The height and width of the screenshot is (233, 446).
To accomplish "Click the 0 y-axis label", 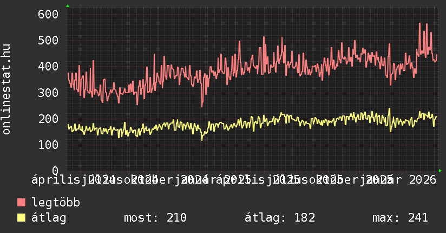I will 55,171.
